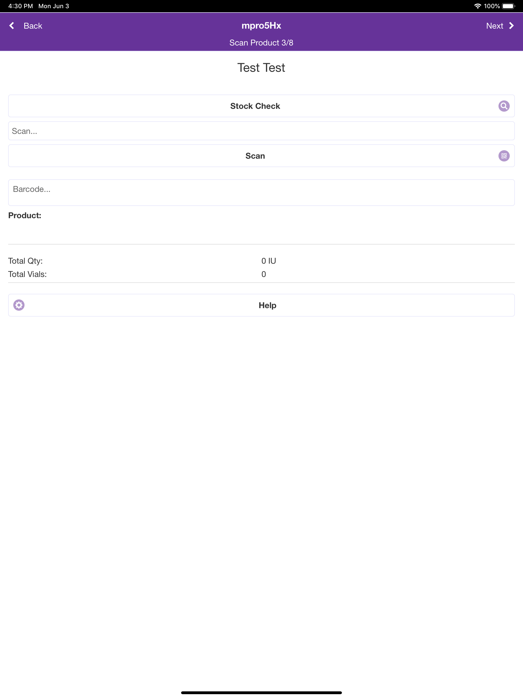Click the magnifier icon on Stock Check
This screenshot has width=523, height=698.
pos(504,106)
